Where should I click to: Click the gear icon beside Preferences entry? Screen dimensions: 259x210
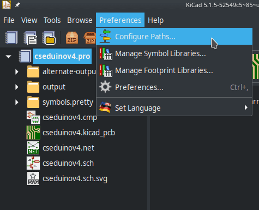[x=105, y=87]
